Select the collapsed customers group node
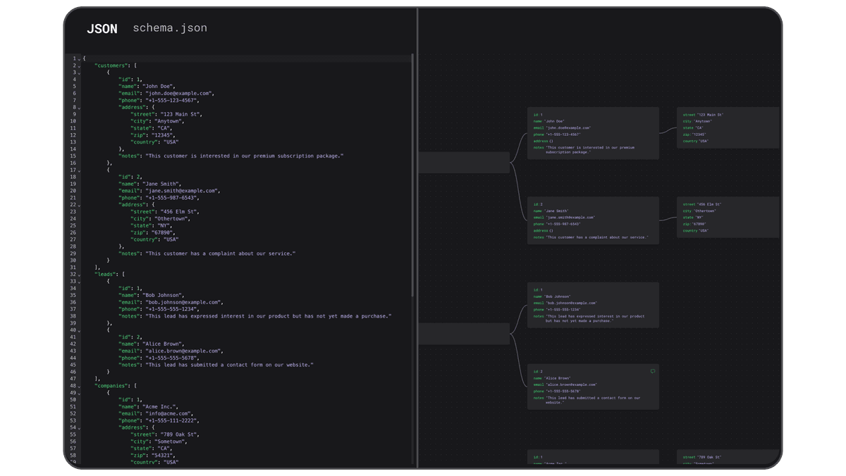 pos(465,161)
